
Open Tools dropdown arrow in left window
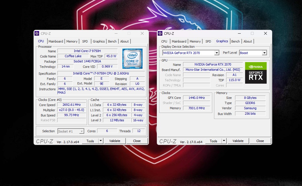(x=101, y=141)
